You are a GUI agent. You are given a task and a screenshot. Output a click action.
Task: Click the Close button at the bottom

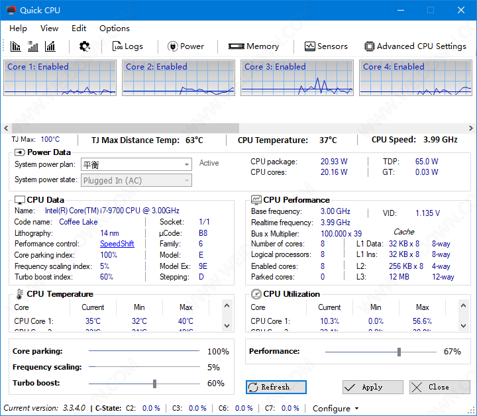[x=440, y=387]
